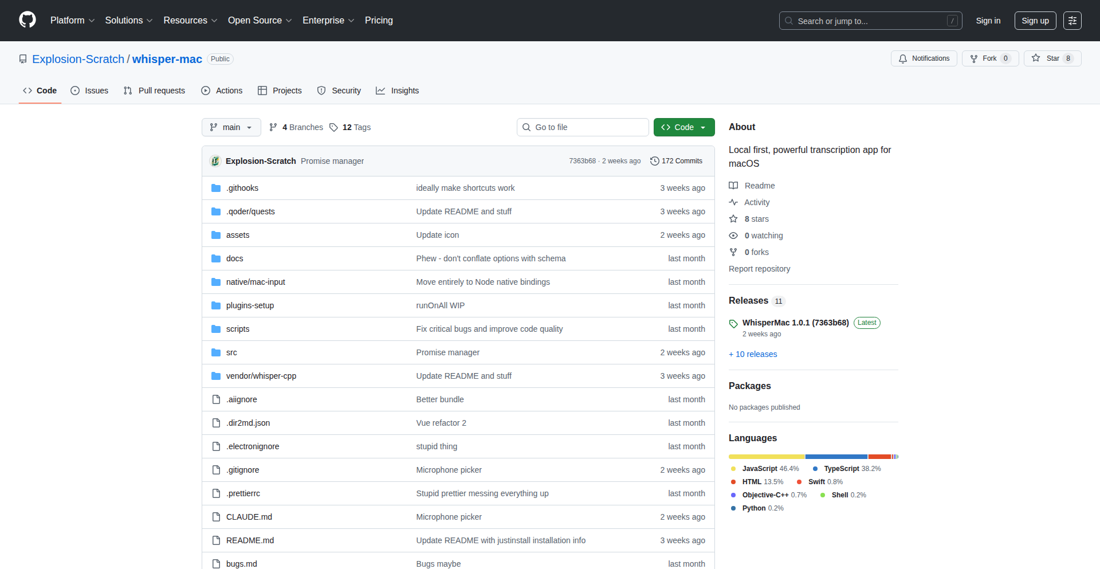Click the scripts folder icon

click(x=216, y=329)
